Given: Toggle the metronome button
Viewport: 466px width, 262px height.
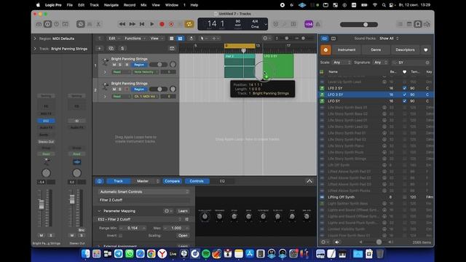Looking at the screenshot, I should (x=318, y=24).
